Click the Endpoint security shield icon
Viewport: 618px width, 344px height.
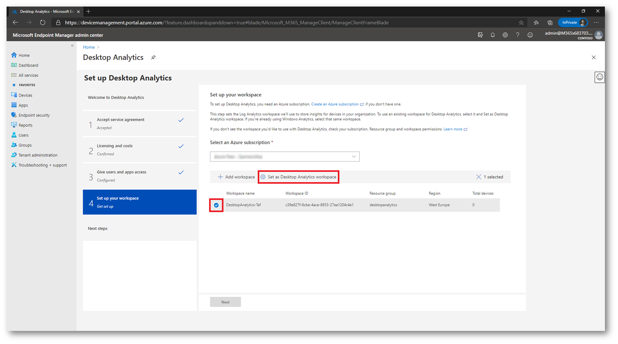(14, 115)
